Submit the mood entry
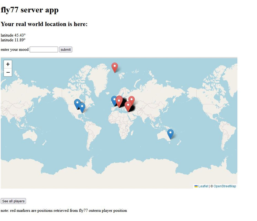The width and height of the screenshot is (257, 221). [66, 49]
